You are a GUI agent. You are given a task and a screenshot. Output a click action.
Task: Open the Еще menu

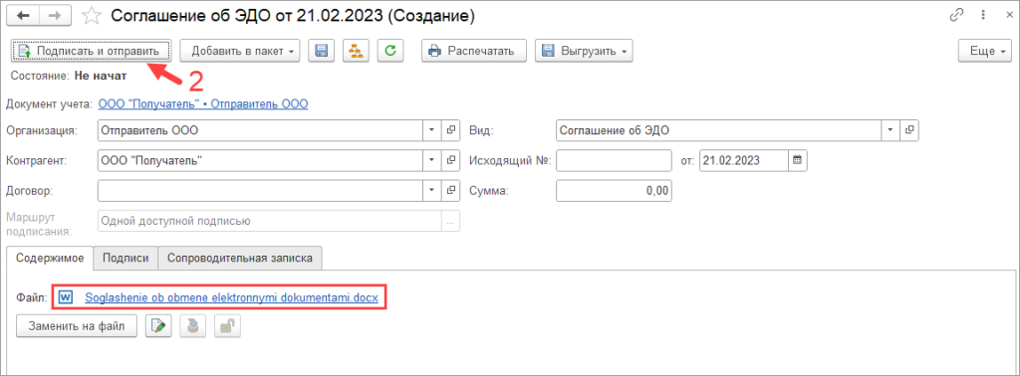pos(985,51)
